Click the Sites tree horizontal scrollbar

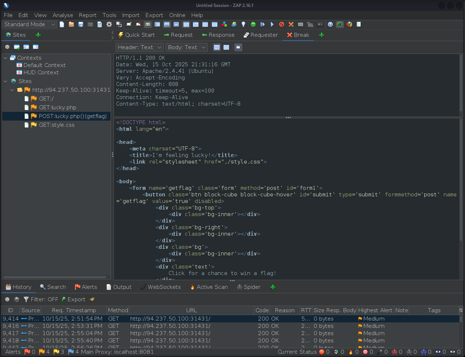coord(55,277)
